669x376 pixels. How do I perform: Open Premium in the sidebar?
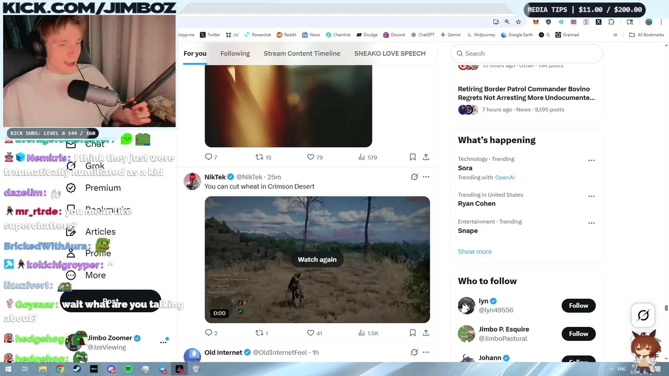tap(94, 188)
